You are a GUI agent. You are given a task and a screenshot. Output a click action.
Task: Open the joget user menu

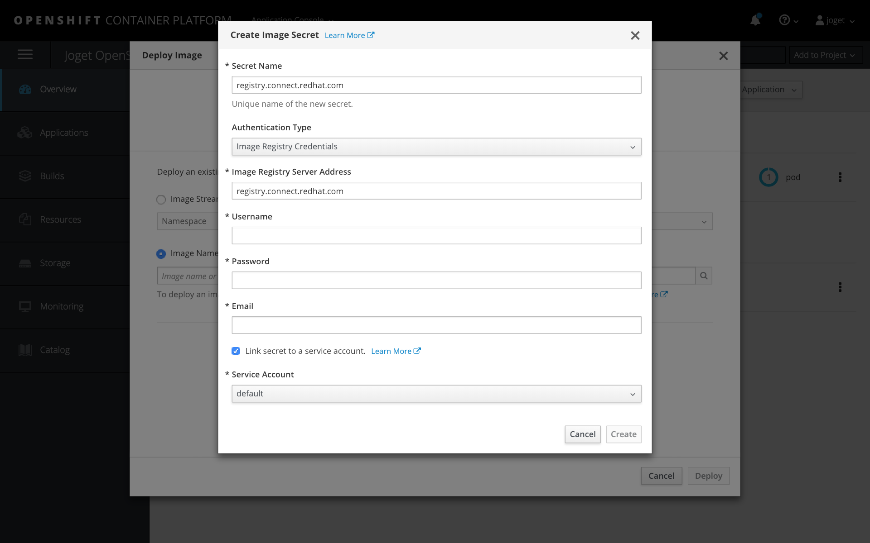tap(835, 20)
